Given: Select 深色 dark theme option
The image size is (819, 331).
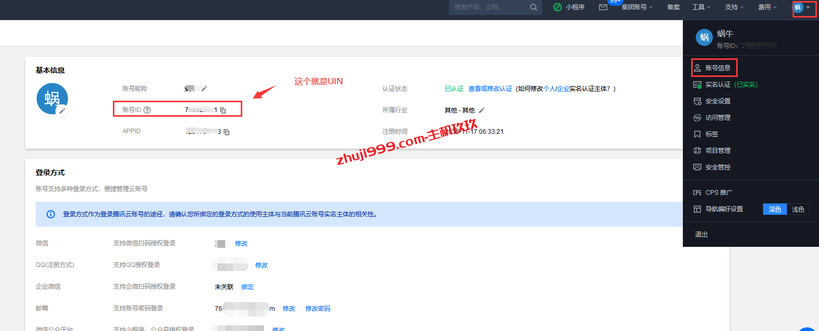Looking at the screenshot, I should pos(774,209).
